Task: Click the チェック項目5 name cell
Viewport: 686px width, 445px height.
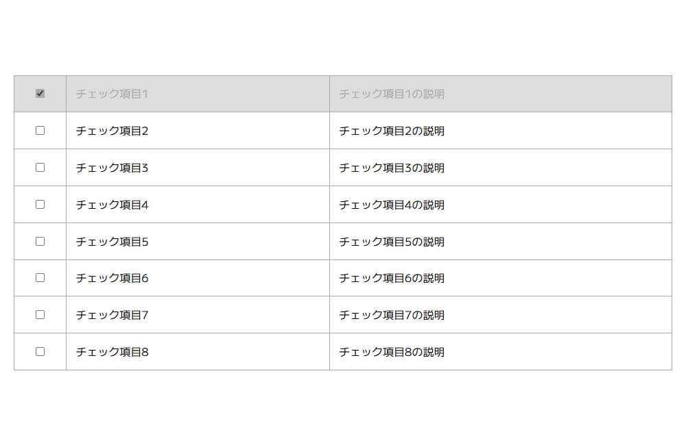Action: tap(112, 242)
